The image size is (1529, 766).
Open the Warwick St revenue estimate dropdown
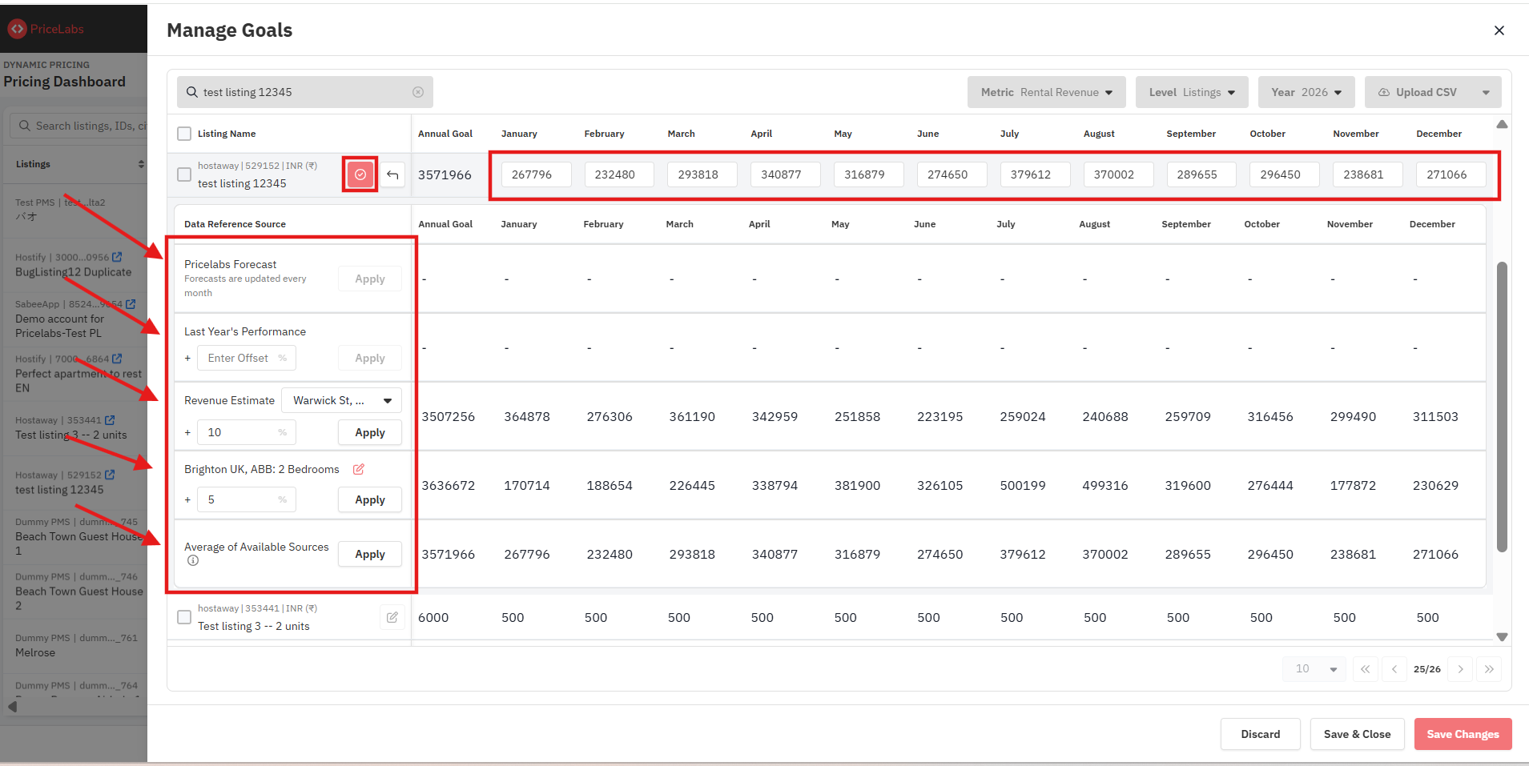(341, 400)
